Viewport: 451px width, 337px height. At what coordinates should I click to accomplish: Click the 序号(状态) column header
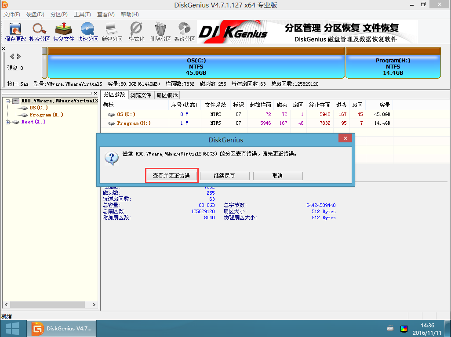click(x=184, y=105)
